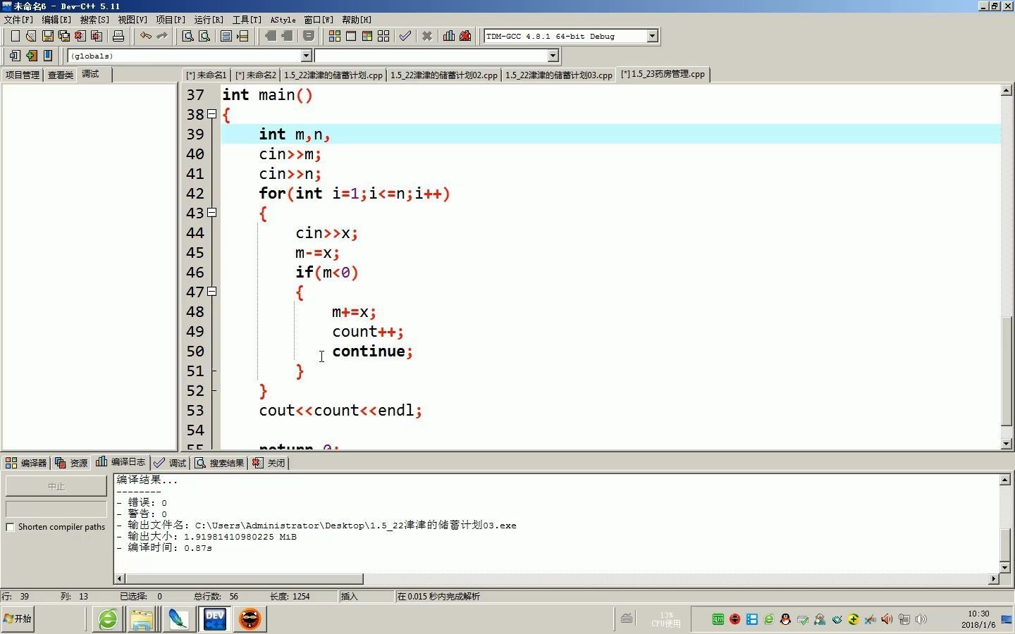The height and width of the screenshot is (634, 1015).
Task: Click the QQ penguin tray icon
Action: (786, 619)
